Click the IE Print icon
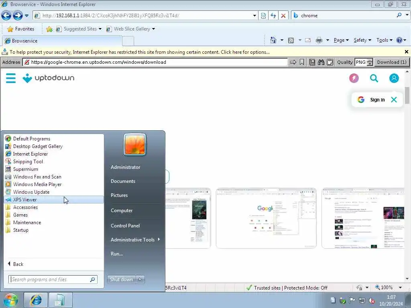The height and width of the screenshot is (308, 411). click(x=319, y=40)
